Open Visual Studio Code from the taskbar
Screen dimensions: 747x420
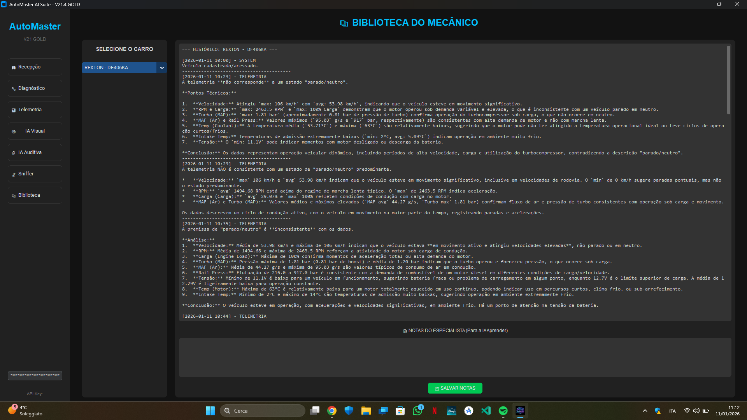486,411
